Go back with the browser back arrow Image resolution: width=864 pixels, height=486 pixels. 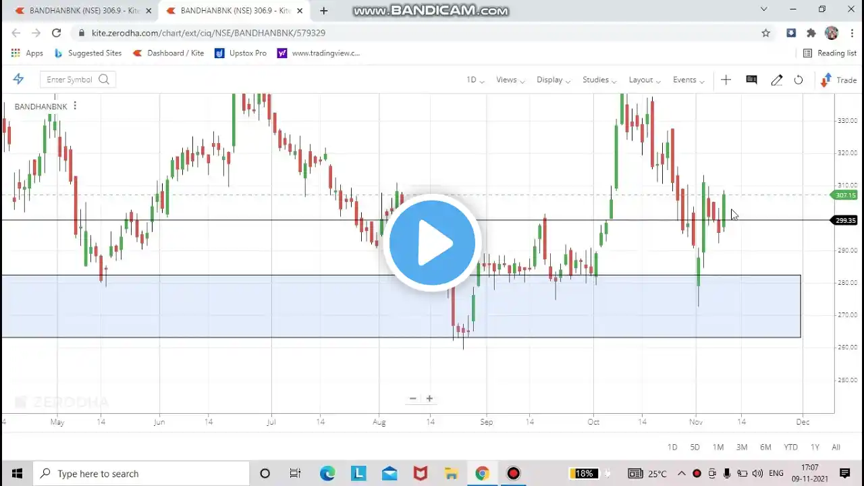coord(16,32)
